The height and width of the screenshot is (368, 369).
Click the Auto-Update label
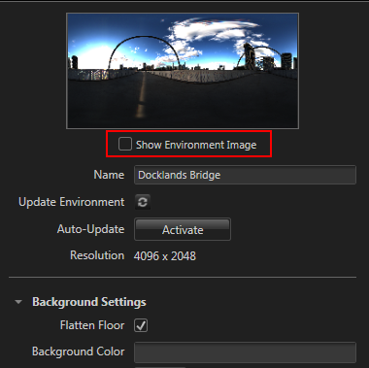pyautogui.click(x=90, y=229)
